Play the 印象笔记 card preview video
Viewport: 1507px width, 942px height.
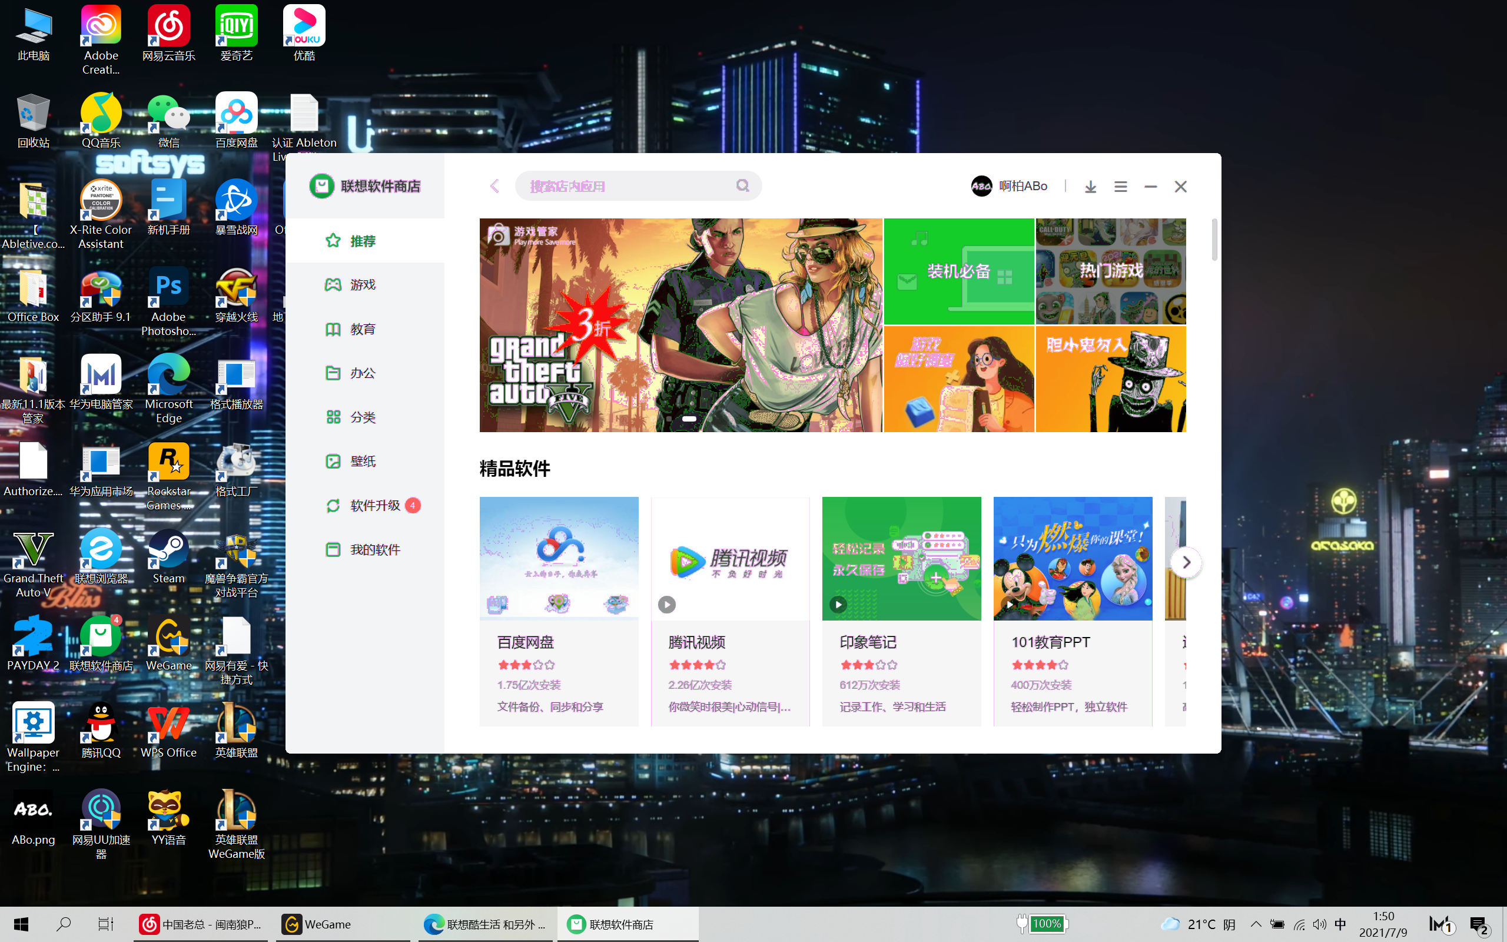pos(838,604)
